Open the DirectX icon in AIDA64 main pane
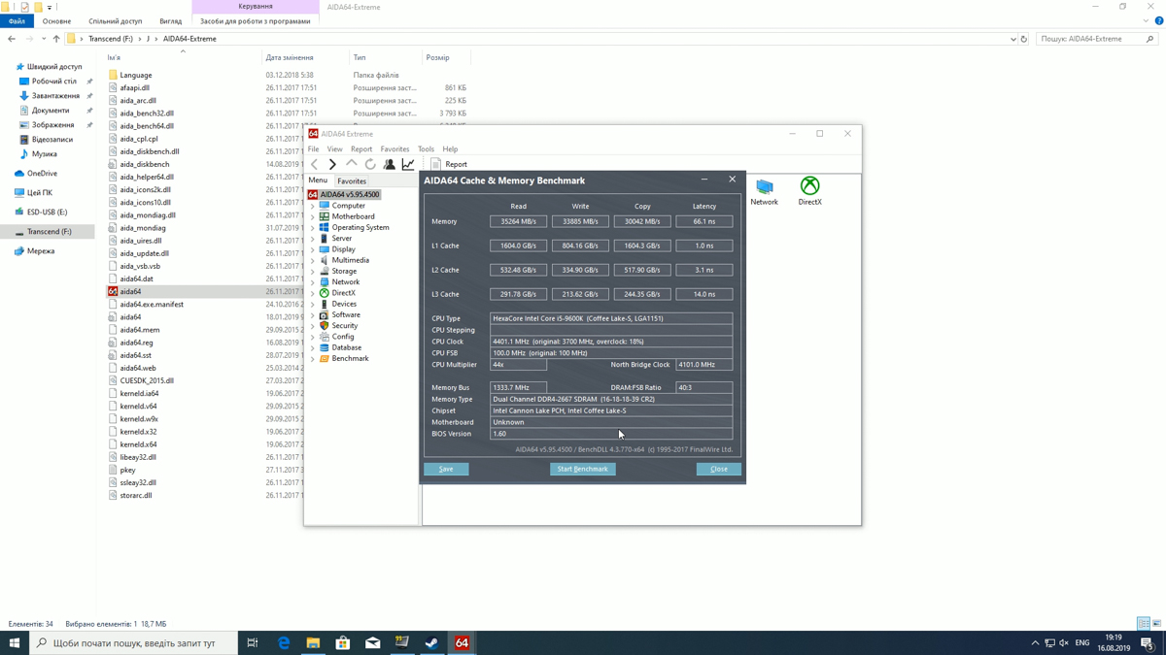1166x655 pixels. click(810, 191)
